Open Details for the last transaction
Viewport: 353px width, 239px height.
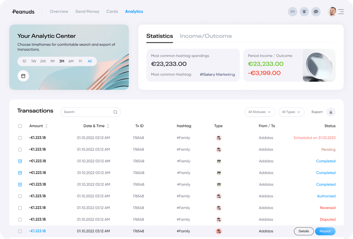tap(304, 231)
